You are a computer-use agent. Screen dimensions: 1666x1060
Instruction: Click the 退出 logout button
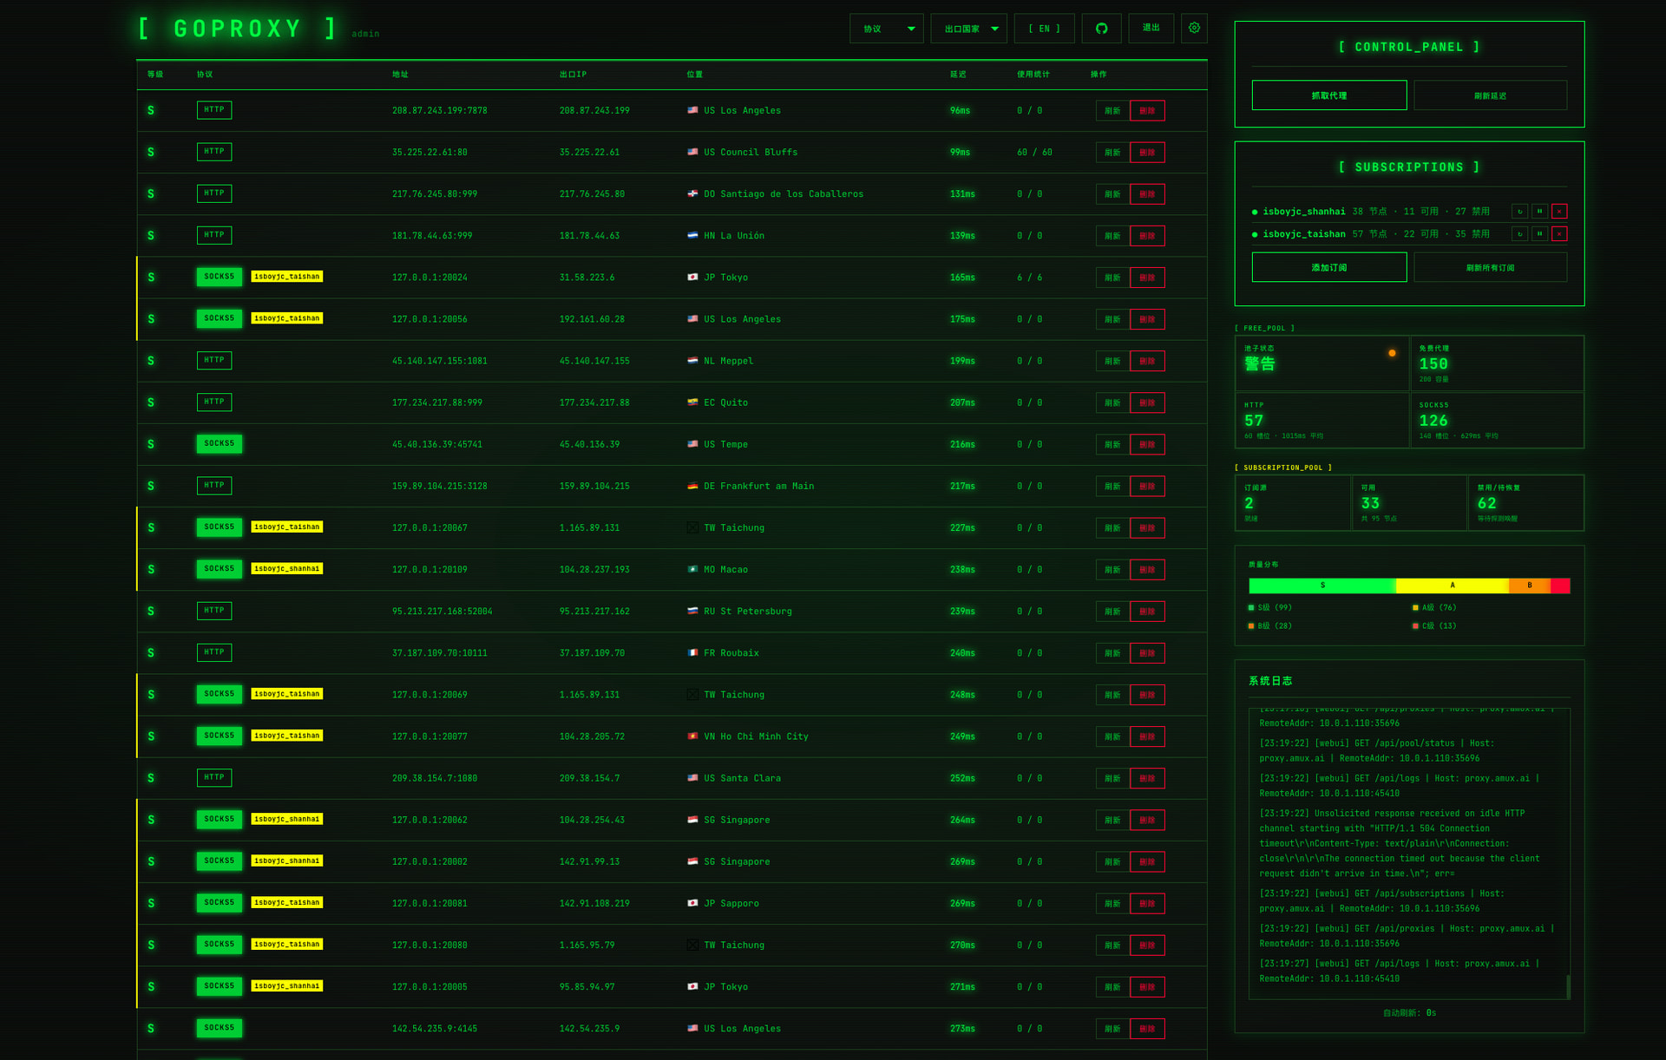point(1151,29)
